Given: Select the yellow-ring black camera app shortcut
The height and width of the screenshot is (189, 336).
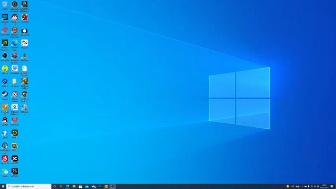Looking at the screenshot, I should (15, 134).
